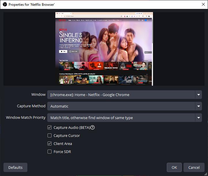Click the OBS logo in title bar

click(x=5, y=5)
